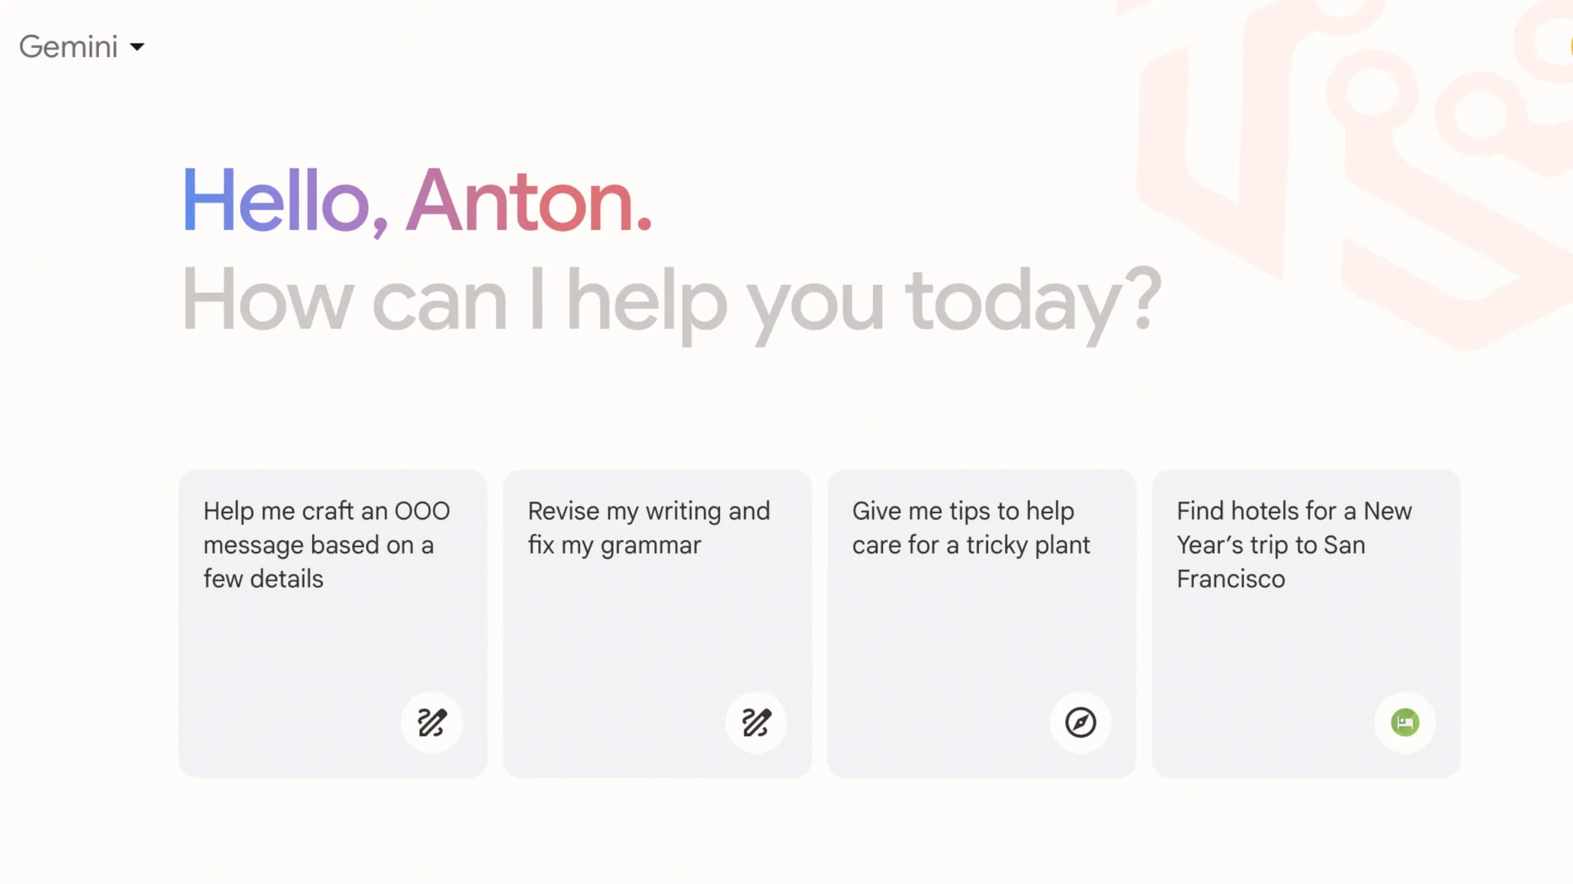Click the 'How can I help you today?' heading
1573x884 pixels.
[x=671, y=301]
